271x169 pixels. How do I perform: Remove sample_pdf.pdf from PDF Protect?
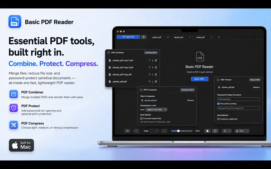point(256,87)
